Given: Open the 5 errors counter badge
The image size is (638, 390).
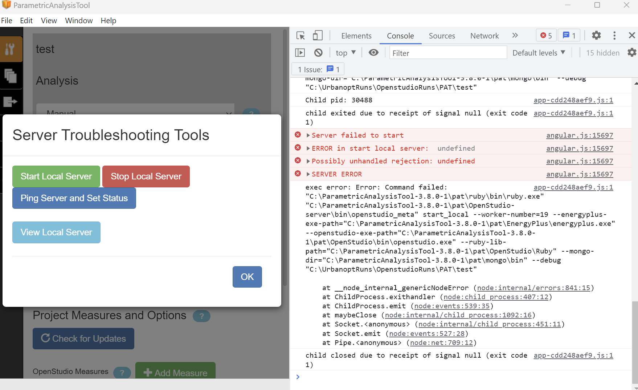Looking at the screenshot, I should [546, 35].
